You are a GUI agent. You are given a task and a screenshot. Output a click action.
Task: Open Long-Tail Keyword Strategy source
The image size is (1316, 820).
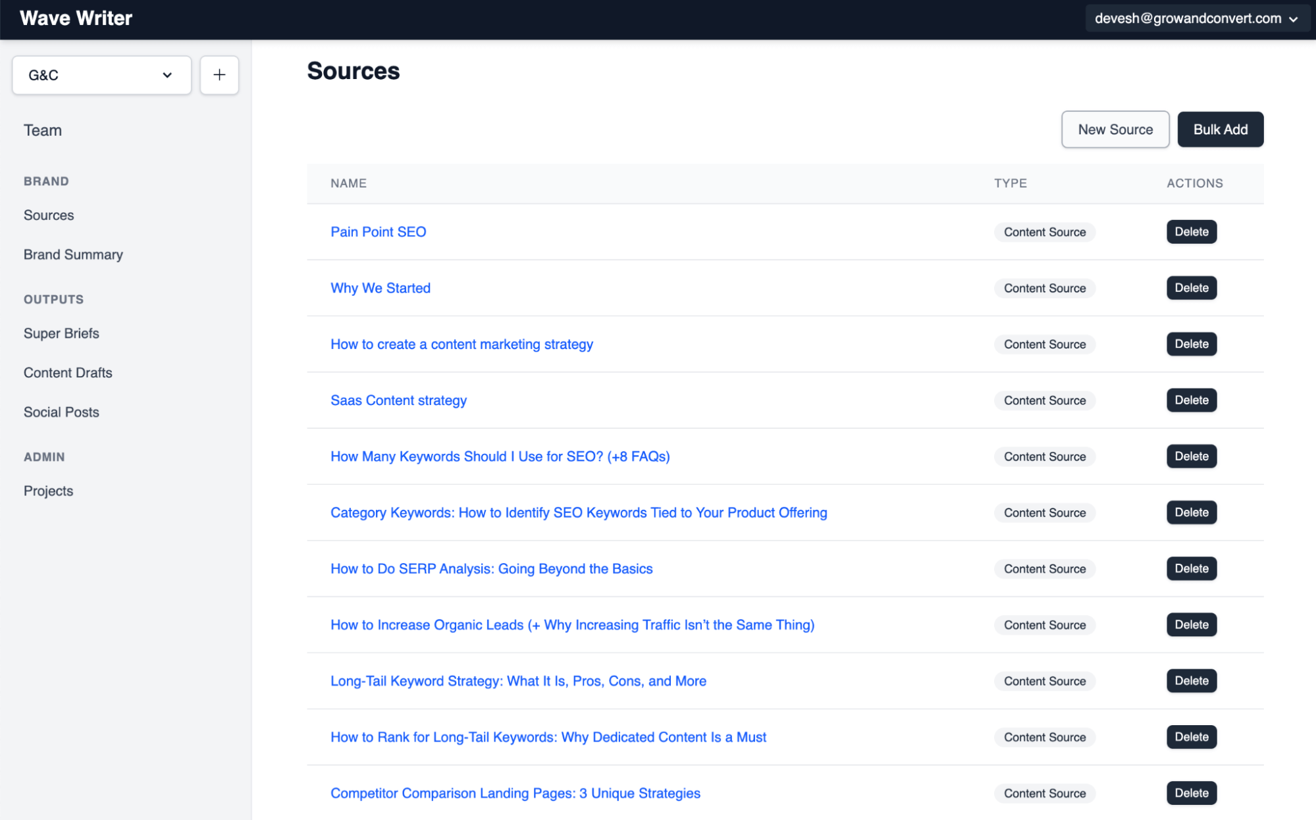pyautogui.click(x=518, y=681)
